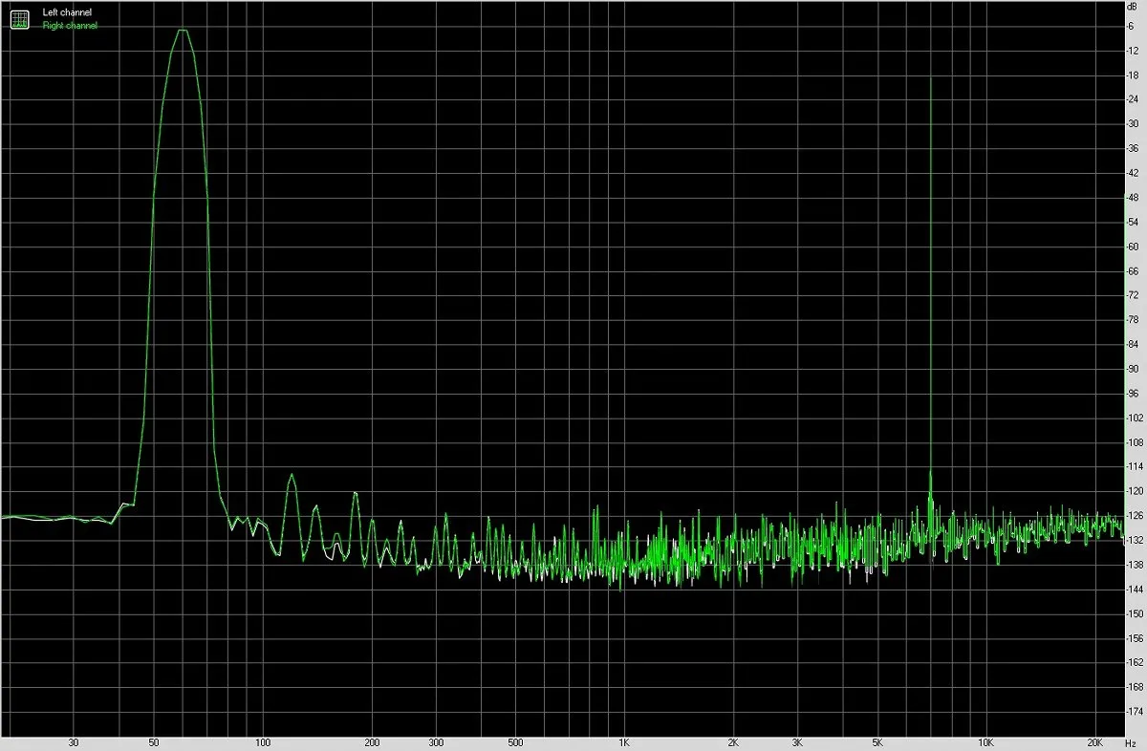Click the 1K frequency axis label

click(x=624, y=742)
